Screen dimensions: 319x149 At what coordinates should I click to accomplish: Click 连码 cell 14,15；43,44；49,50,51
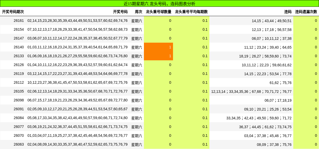tap(272, 21)
